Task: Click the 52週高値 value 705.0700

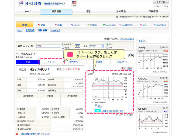Action: pos(45,109)
